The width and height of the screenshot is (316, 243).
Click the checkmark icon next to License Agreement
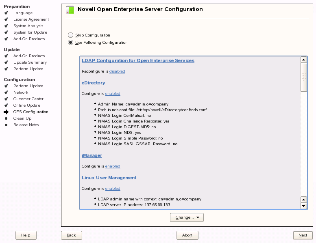tap(6, 19)
